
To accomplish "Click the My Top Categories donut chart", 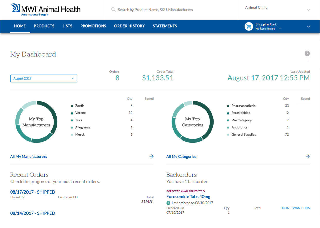I will coord(192,121).
